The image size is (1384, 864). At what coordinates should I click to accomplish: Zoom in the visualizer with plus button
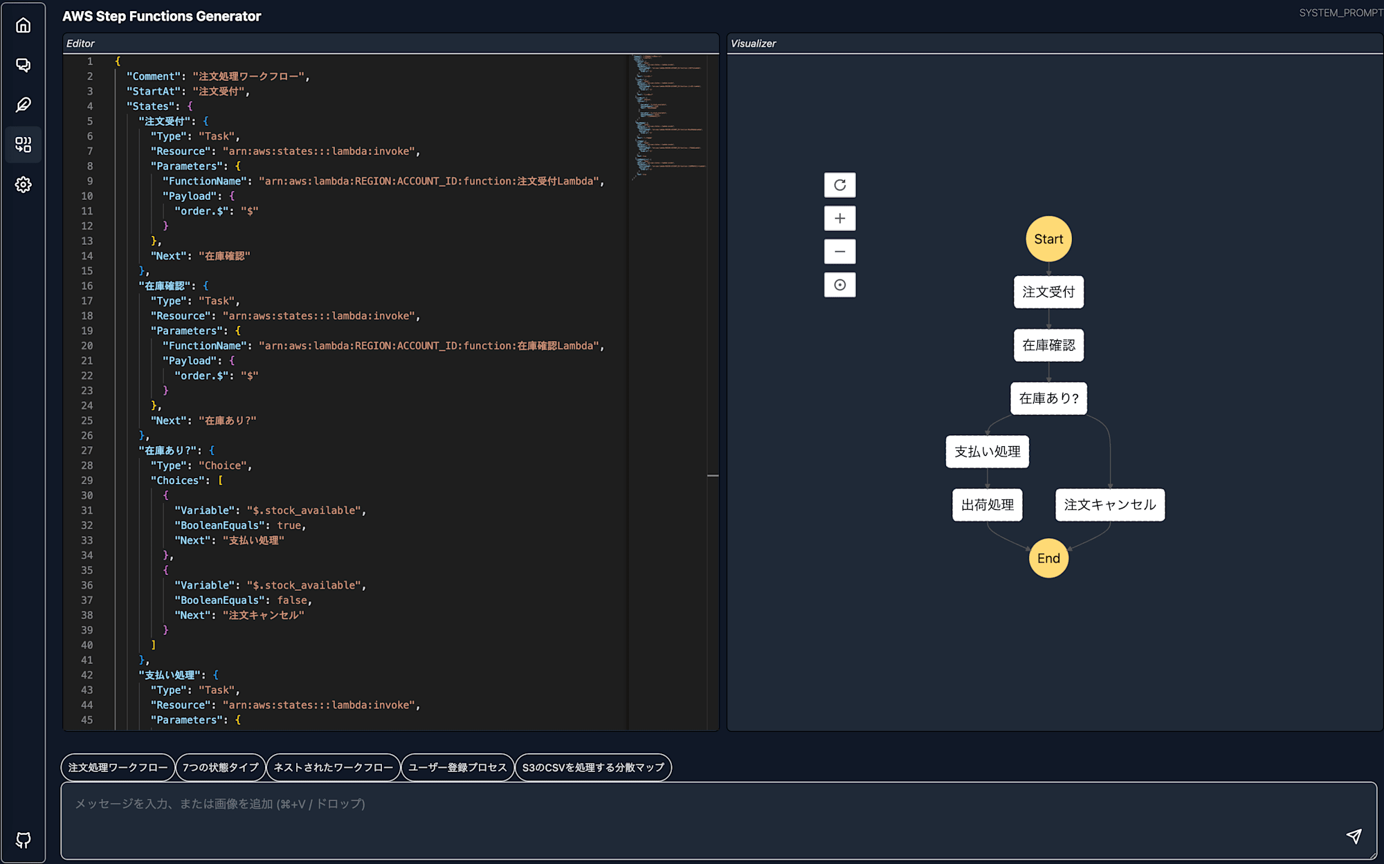point(839,219)
